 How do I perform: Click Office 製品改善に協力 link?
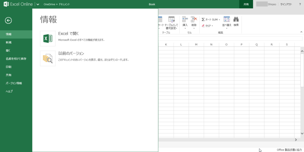point(289,150)
